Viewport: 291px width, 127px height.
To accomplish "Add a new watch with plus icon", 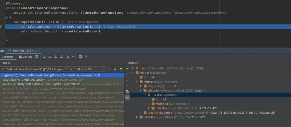I will click(127, 69).
